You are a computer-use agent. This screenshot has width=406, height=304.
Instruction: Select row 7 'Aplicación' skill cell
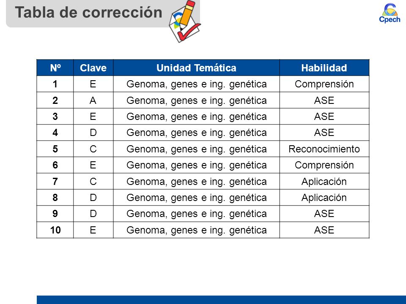tap(324, 182)
